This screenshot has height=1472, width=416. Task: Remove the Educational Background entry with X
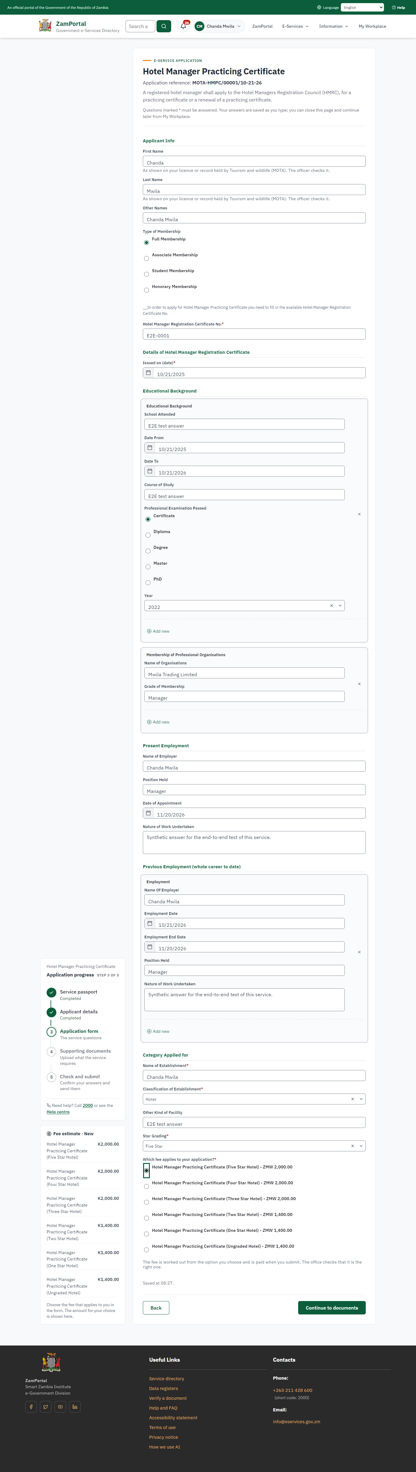(359, 514)
